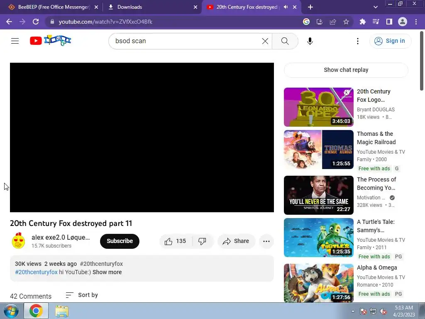425x319 pixels.
Task: Open more actions ellipsis under video
Action: point(266,241)
